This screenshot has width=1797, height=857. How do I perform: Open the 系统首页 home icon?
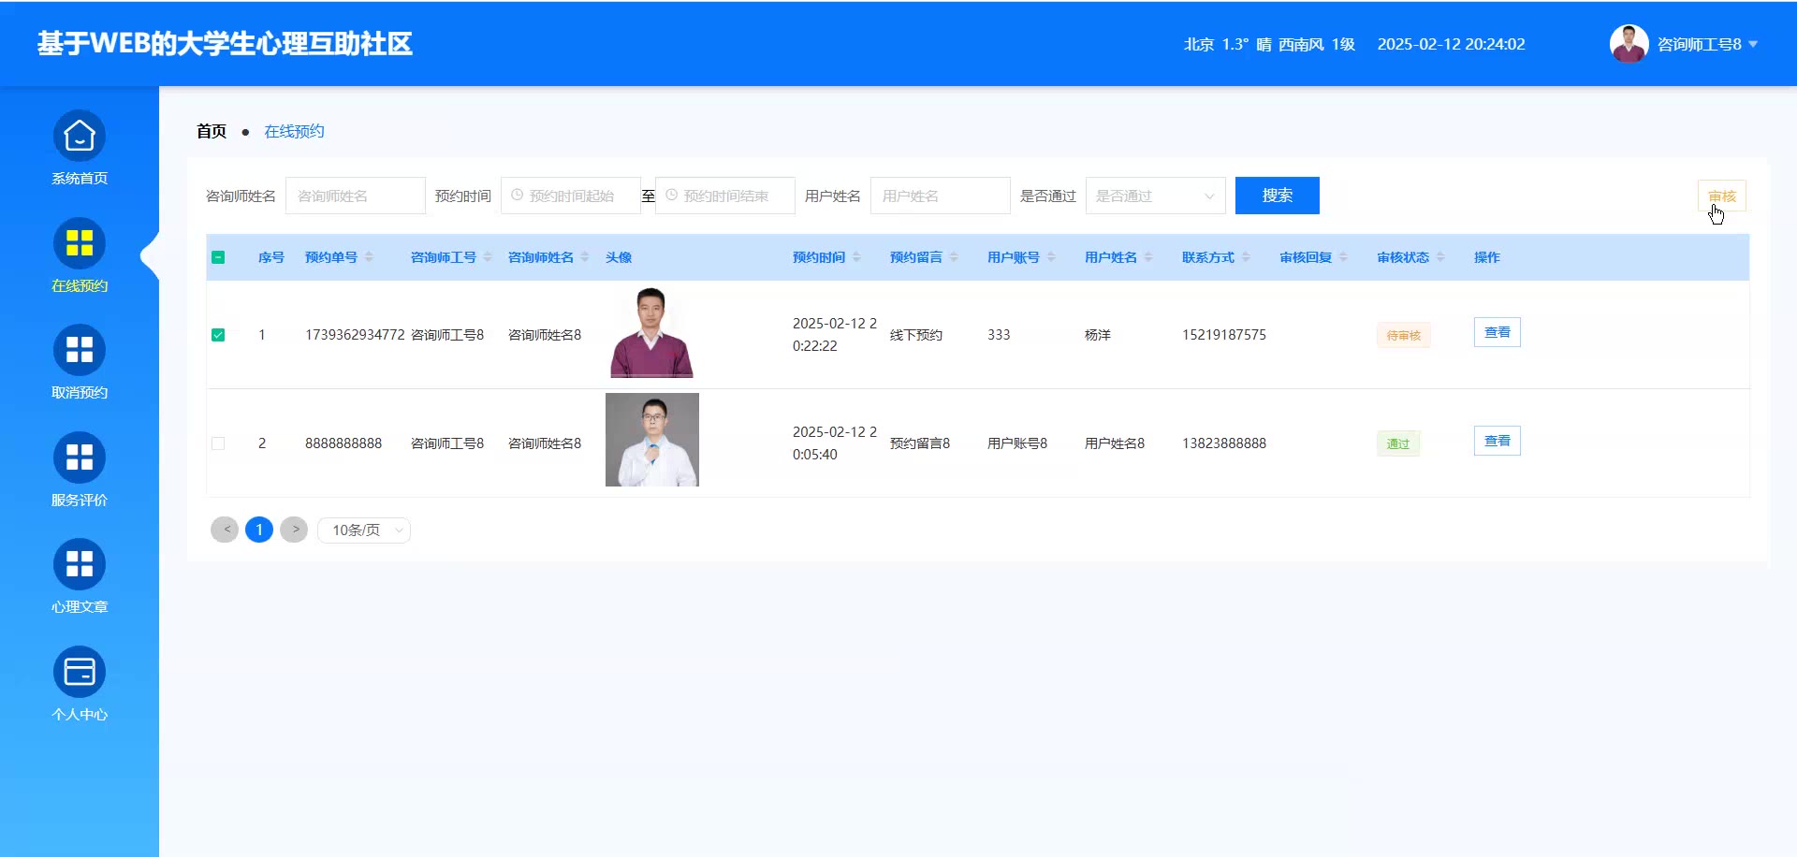click(80, 137)
